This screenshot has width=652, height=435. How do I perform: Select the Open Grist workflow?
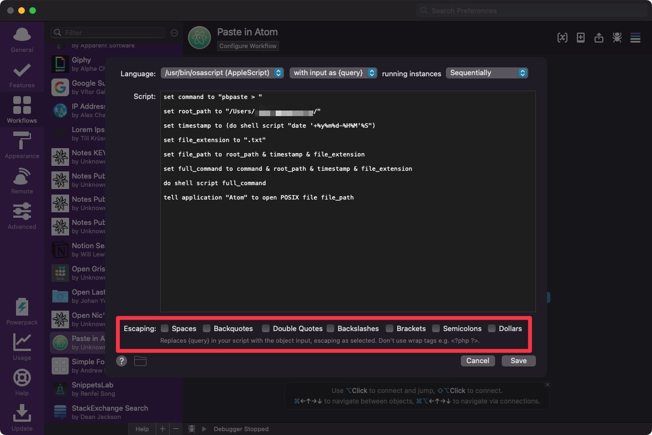pyautogui.click(x=78, y=273)
